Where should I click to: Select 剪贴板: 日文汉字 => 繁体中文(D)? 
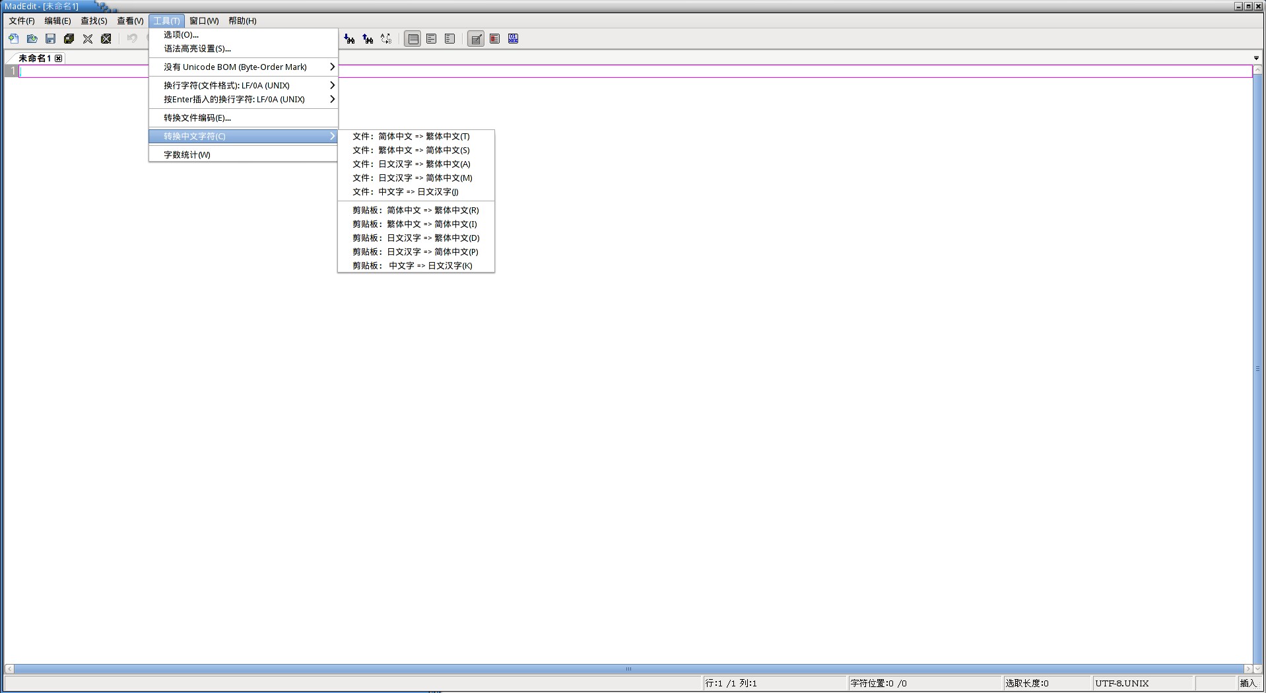[416, 238]
